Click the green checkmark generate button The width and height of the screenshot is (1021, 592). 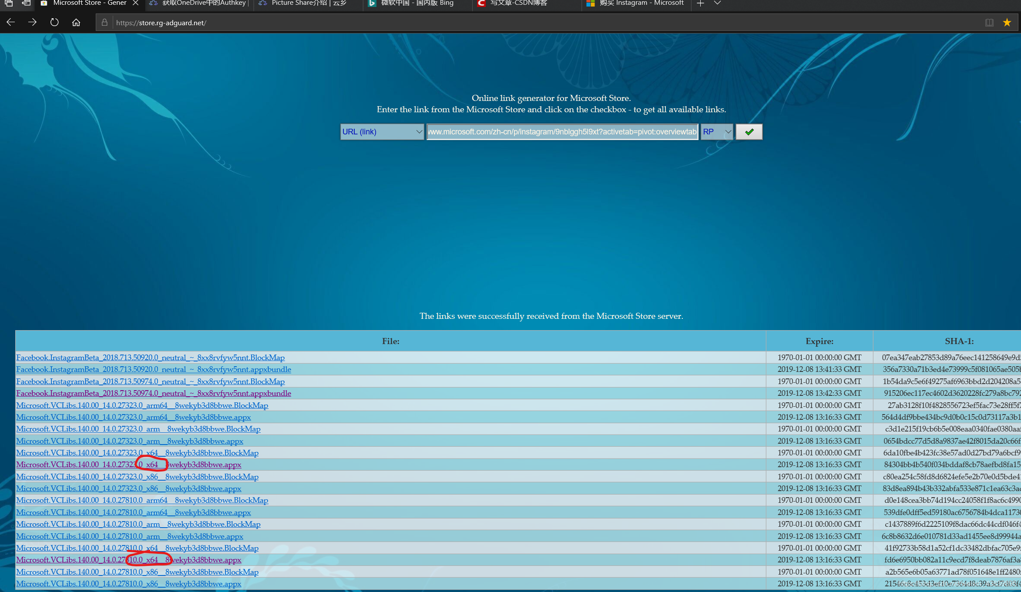coord(749,132)
